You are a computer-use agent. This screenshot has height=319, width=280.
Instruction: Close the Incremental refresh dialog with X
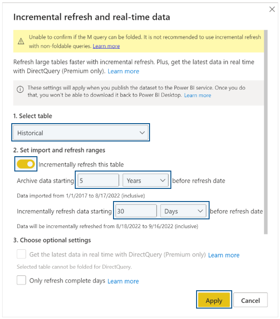pos(272,9)
